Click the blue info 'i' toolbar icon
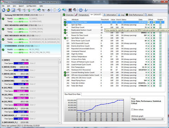169x128 pixels. pyautogui.click(x=86, y=10)
